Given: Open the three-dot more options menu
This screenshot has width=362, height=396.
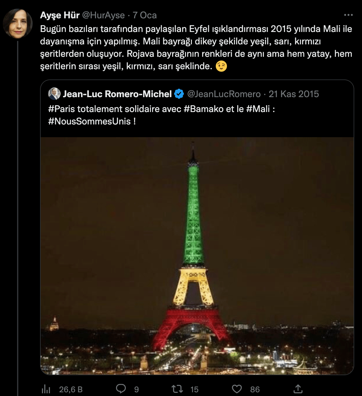Looking at the screenshot, I should 348,15.
